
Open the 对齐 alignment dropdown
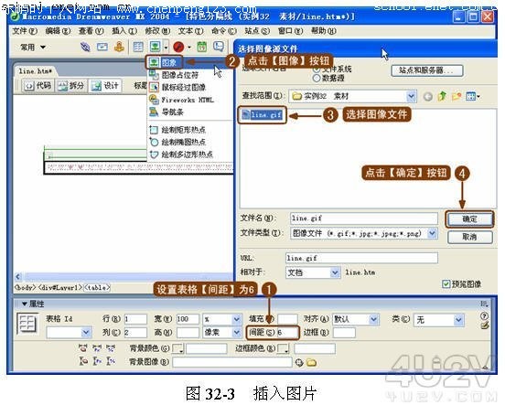(373, 319)
